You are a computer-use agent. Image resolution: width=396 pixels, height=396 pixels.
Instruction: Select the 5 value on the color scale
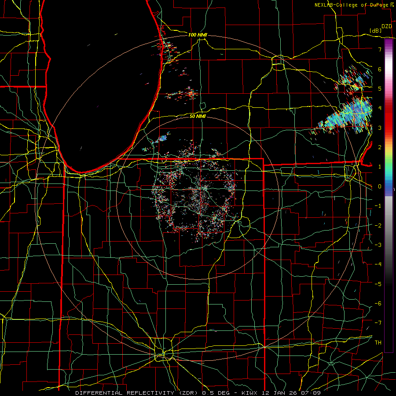(x=380, y=88)
